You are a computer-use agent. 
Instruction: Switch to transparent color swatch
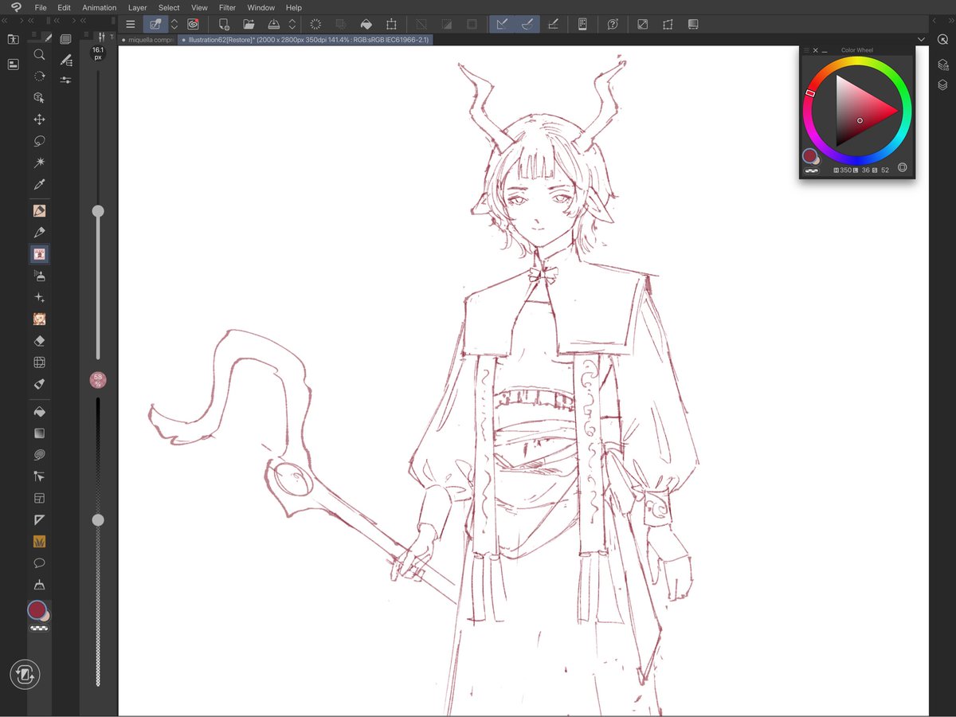(38, 628)
